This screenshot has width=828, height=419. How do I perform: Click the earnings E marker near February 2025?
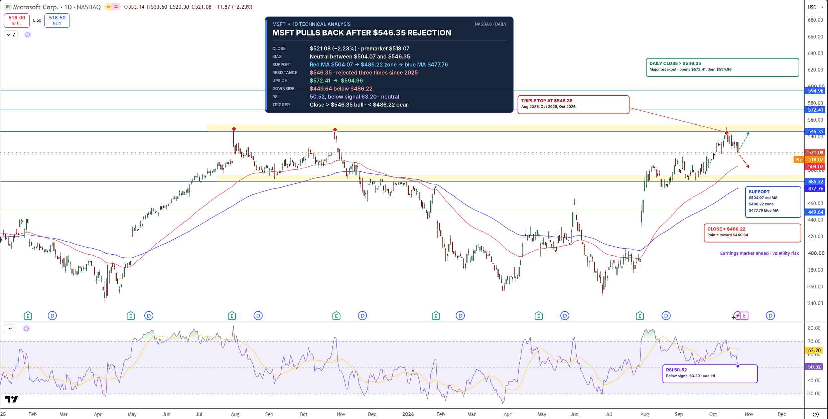click(x=28, y=315)
